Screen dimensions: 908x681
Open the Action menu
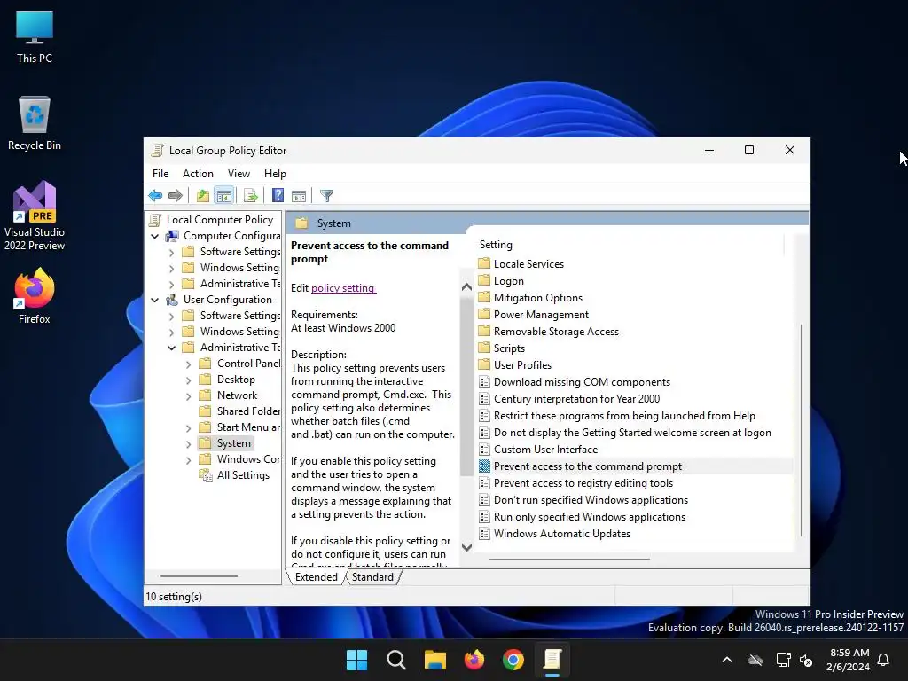[x=198, y=174]
